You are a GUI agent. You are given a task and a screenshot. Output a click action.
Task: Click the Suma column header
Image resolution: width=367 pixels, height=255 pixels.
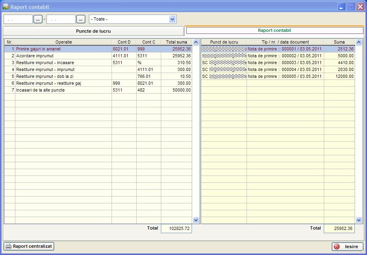[339, 42]
